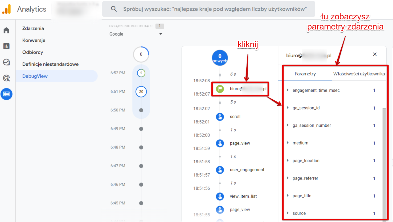Select the green flag conversion event
Viewport: 393px width, 222px height.
coord(220,89)
